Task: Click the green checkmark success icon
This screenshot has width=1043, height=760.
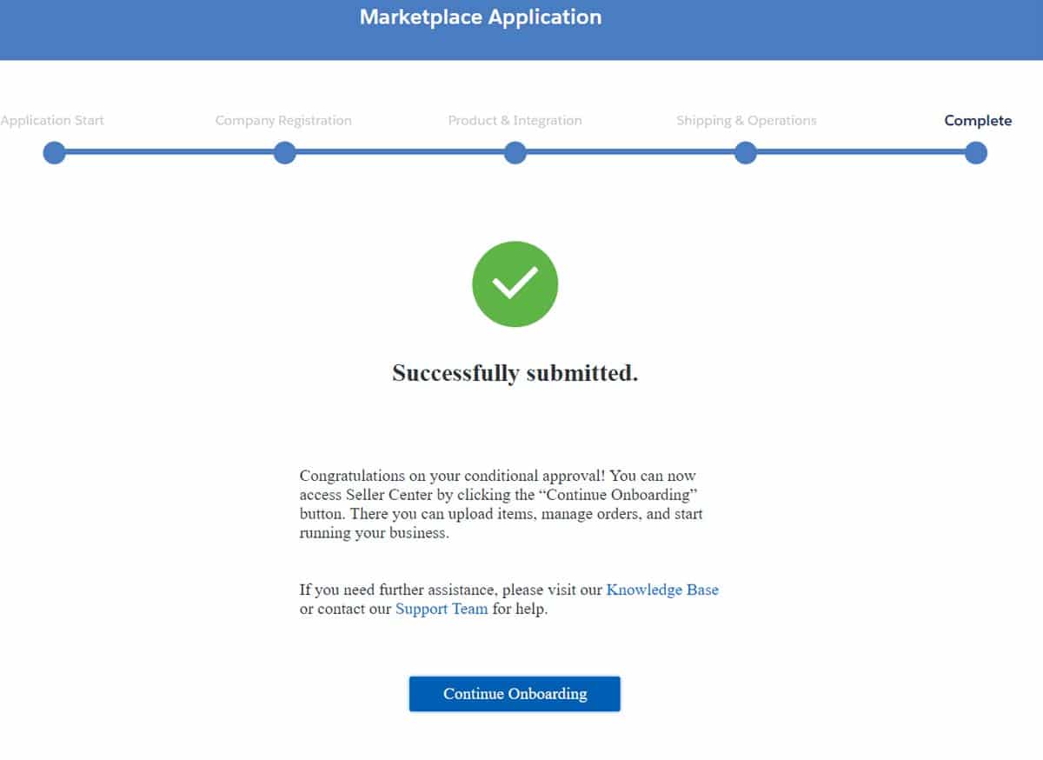Action: (x=515, y=284)
